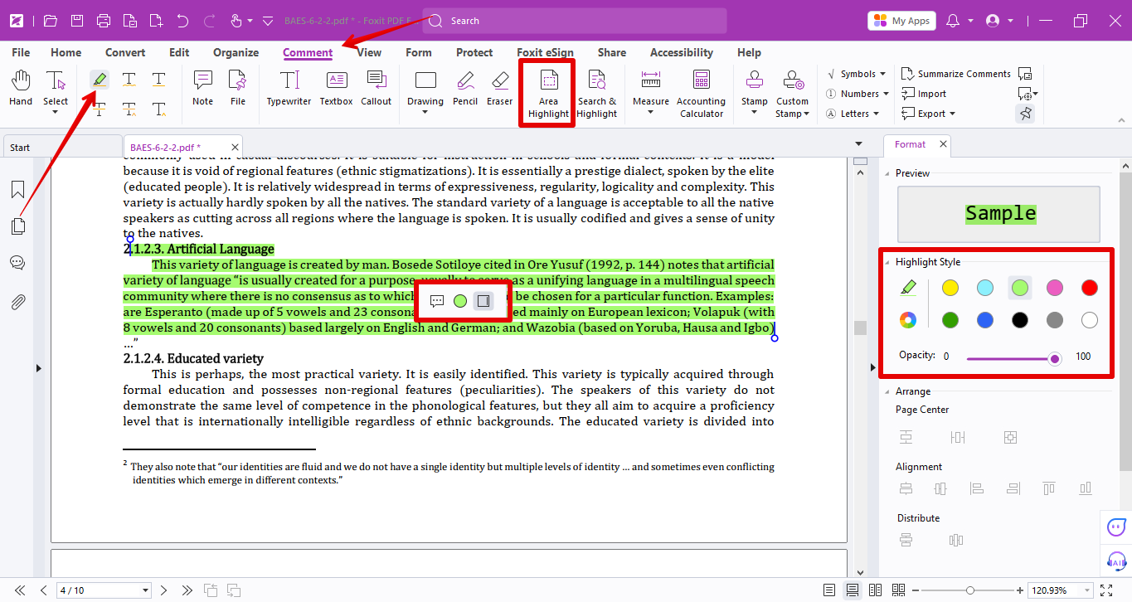Switch to facing pages view

coord(875,590)
